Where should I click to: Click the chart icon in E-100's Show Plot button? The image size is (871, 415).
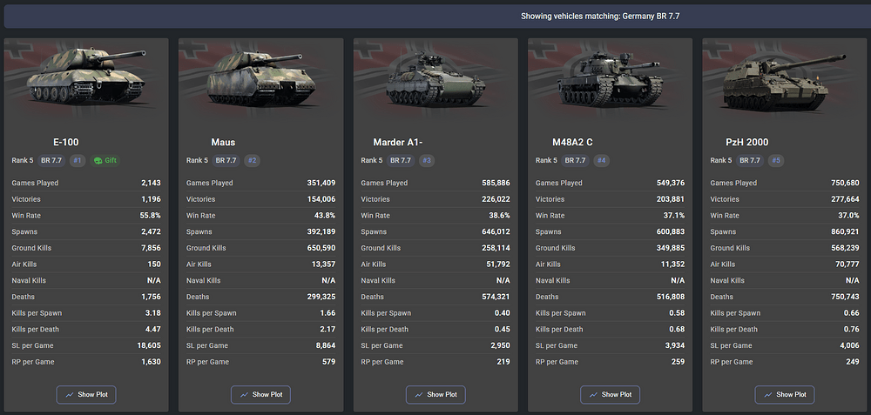(70, 394)
